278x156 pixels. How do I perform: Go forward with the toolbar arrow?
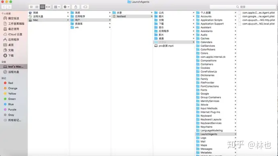click(x=9, y=7)
